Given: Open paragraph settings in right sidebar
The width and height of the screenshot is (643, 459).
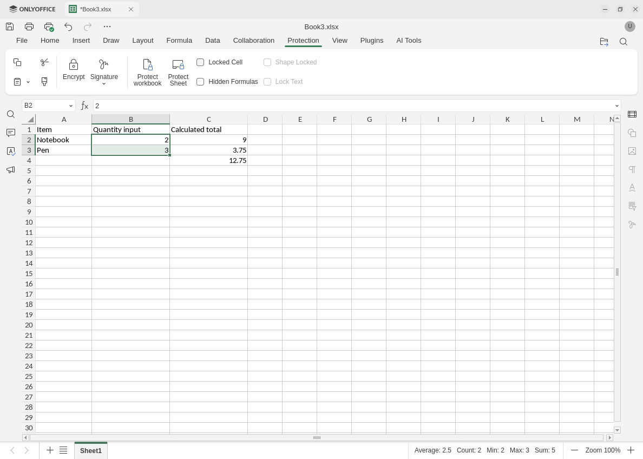Looking at the screenshot, I should point(632,169).
